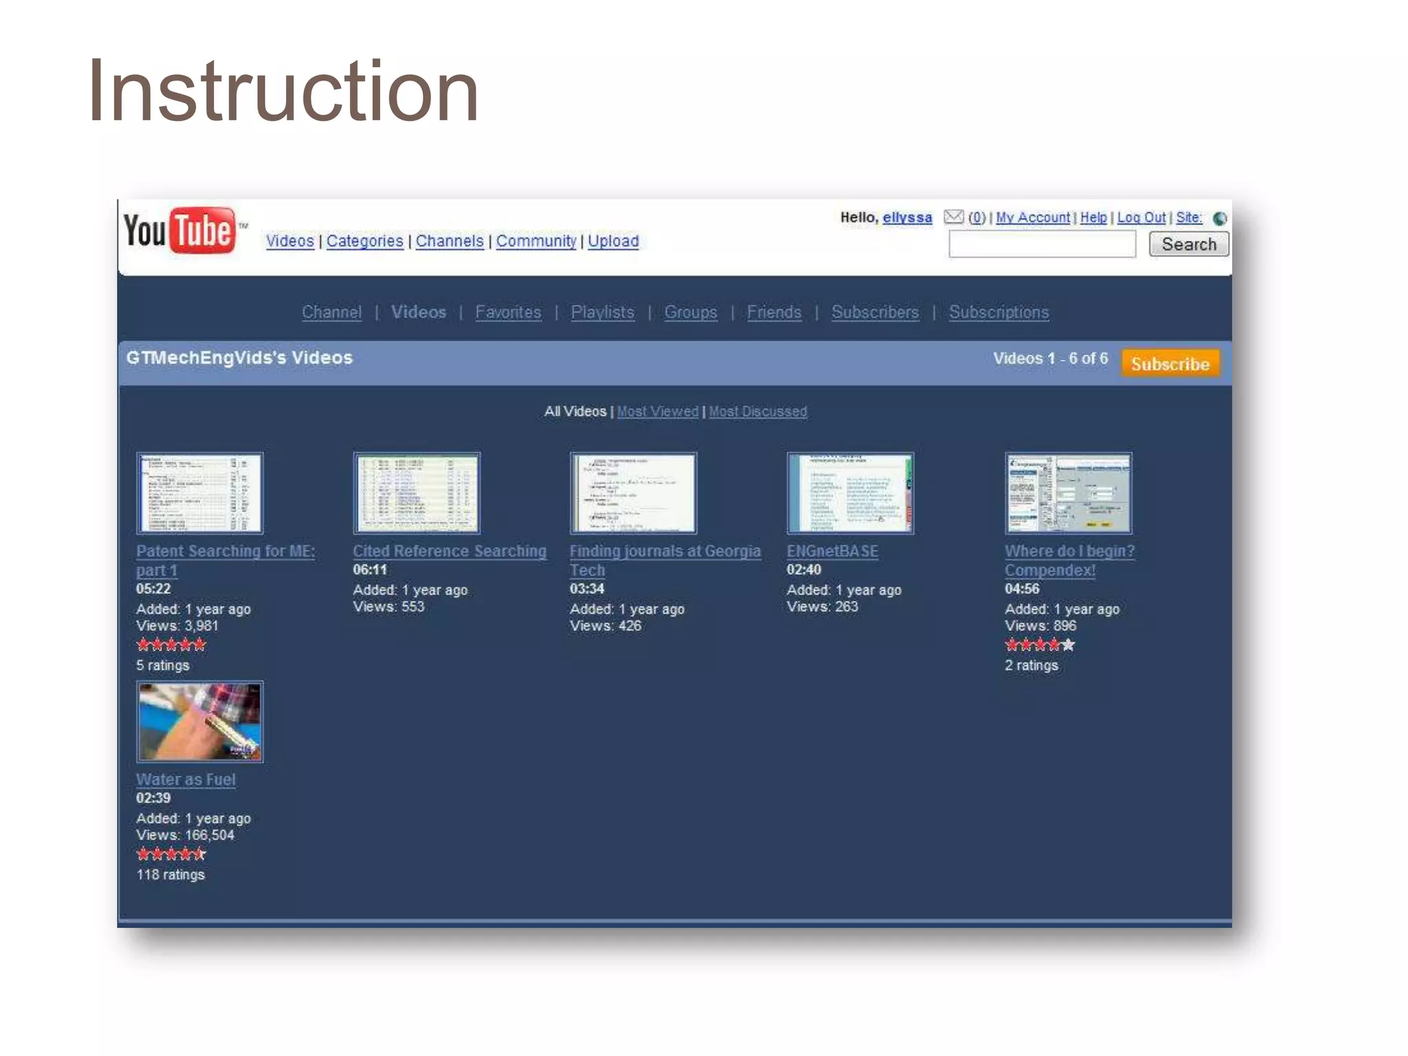The width and height of the screenshot is (1408, 1056).
Task: Open the inbox envelope icon
Action: (953, 217)
